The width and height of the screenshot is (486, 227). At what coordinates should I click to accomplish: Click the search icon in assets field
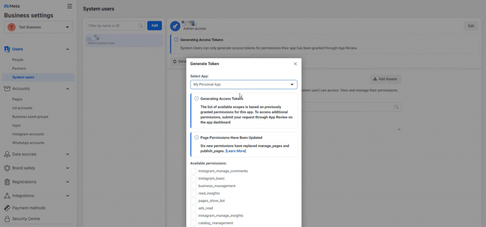click(x=396, y=107)
